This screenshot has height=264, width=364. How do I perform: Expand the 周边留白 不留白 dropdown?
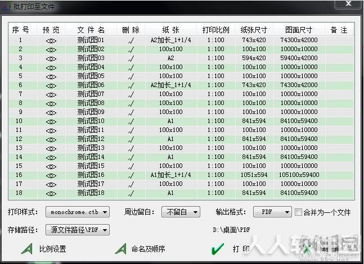pos(181,212)
